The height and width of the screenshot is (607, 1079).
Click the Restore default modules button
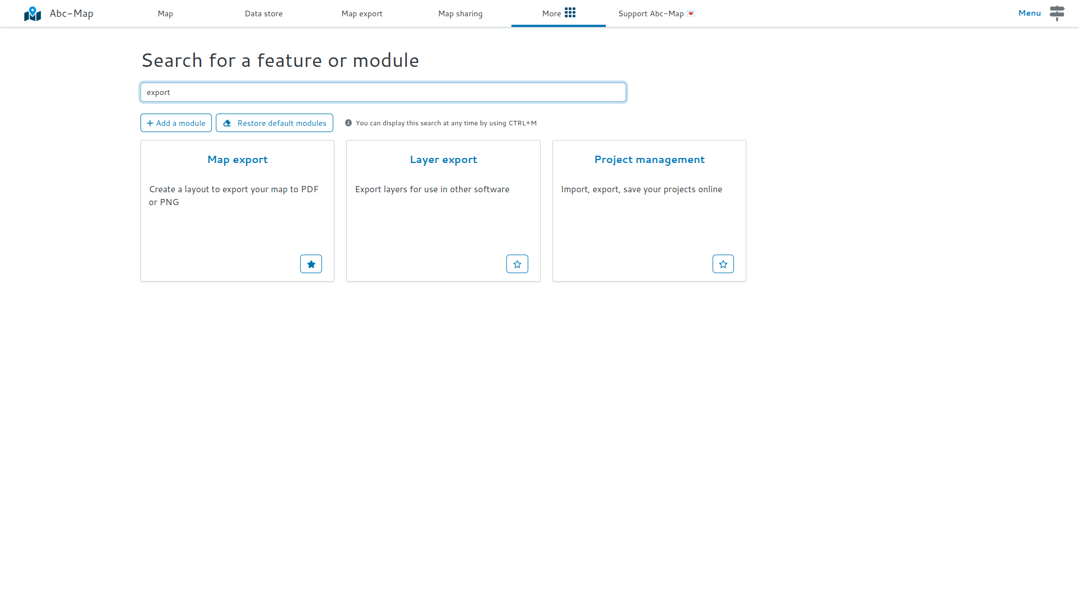pyautogui.click(x=274, y=123)
